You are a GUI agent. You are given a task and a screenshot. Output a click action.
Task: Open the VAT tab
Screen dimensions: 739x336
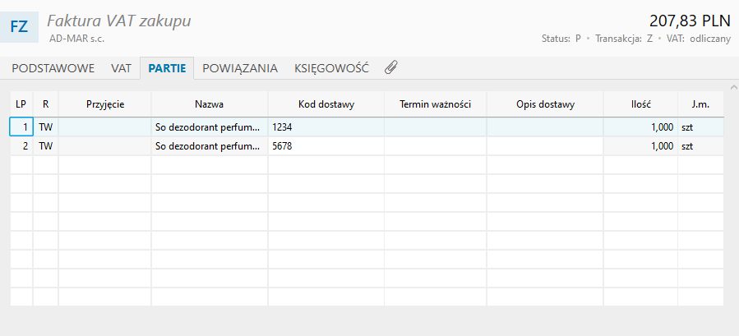[x=122, y=69]
